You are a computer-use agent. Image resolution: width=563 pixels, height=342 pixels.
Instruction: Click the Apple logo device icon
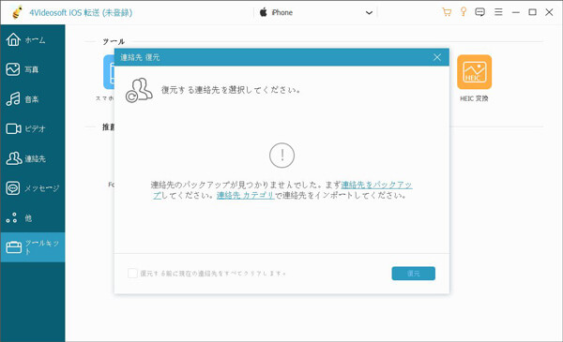pos(263,12)
